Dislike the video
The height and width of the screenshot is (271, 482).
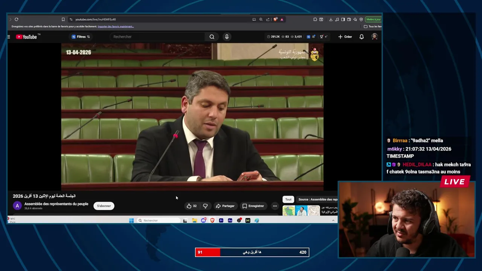[x=205, y=206]
